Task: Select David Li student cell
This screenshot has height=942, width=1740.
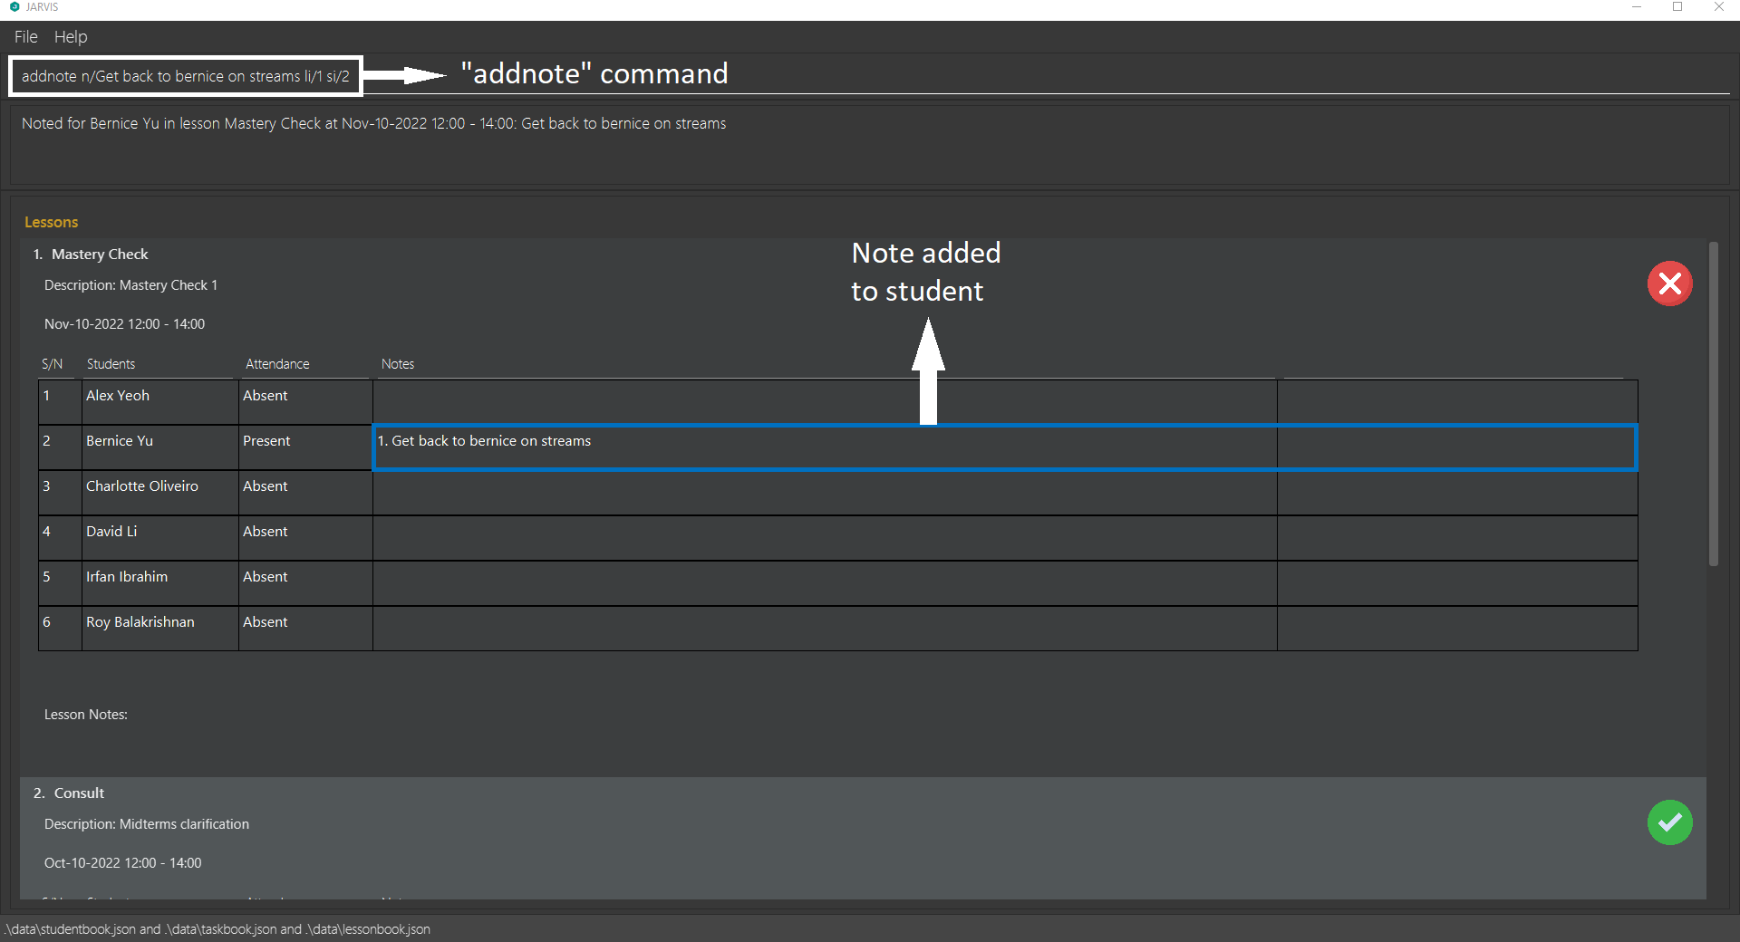Action: [160, 538]
